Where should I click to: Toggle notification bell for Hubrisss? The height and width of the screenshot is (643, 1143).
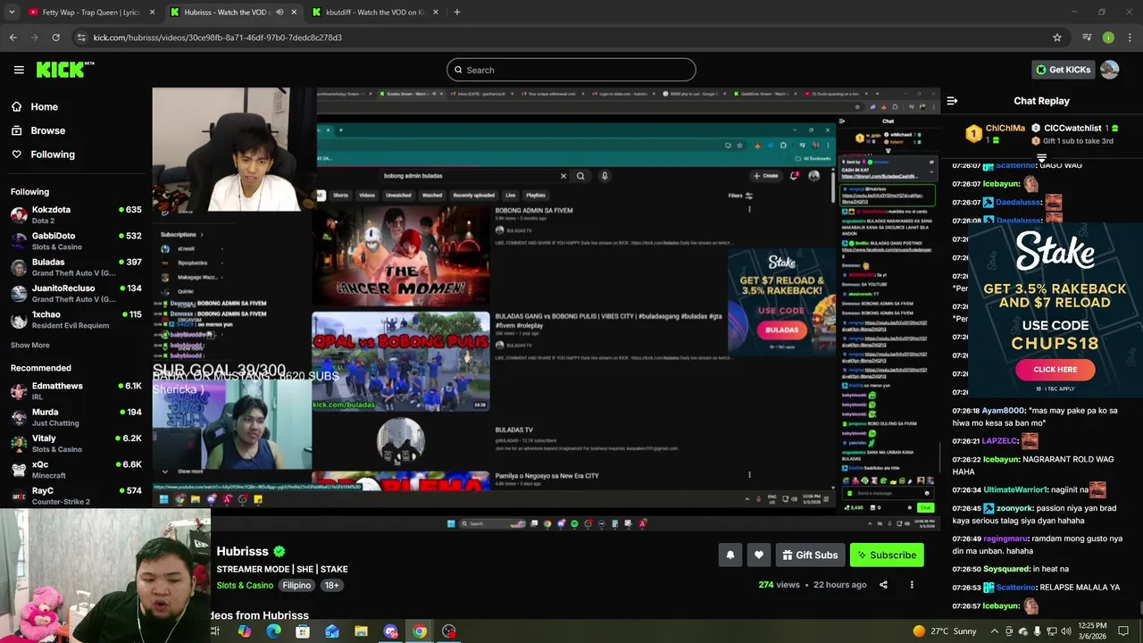(730, 555)
